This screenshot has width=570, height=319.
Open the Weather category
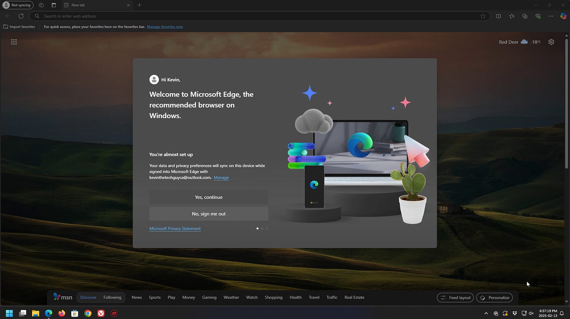[231, 297]
